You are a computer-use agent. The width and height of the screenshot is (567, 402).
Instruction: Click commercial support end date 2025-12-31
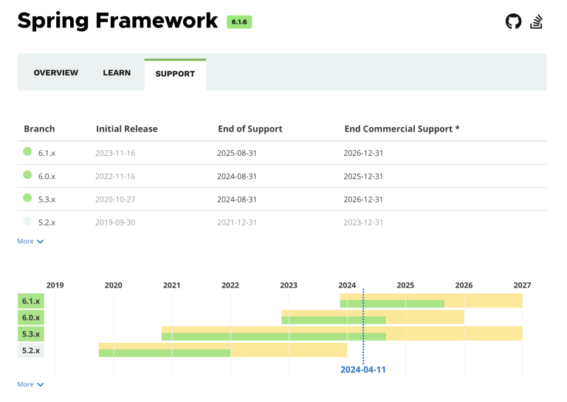point(363,176)
